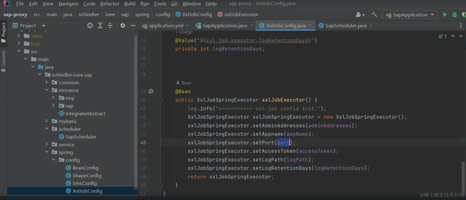This screenshot has height=200, width=466.
Task: Close the SapApplication.java tab
Action: (251, 25)
